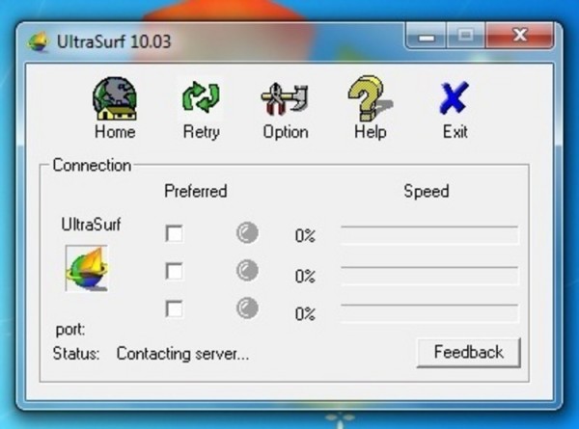
Task: Click the second row 0% value
Action: pyautogui.click(x=305, y=277)
